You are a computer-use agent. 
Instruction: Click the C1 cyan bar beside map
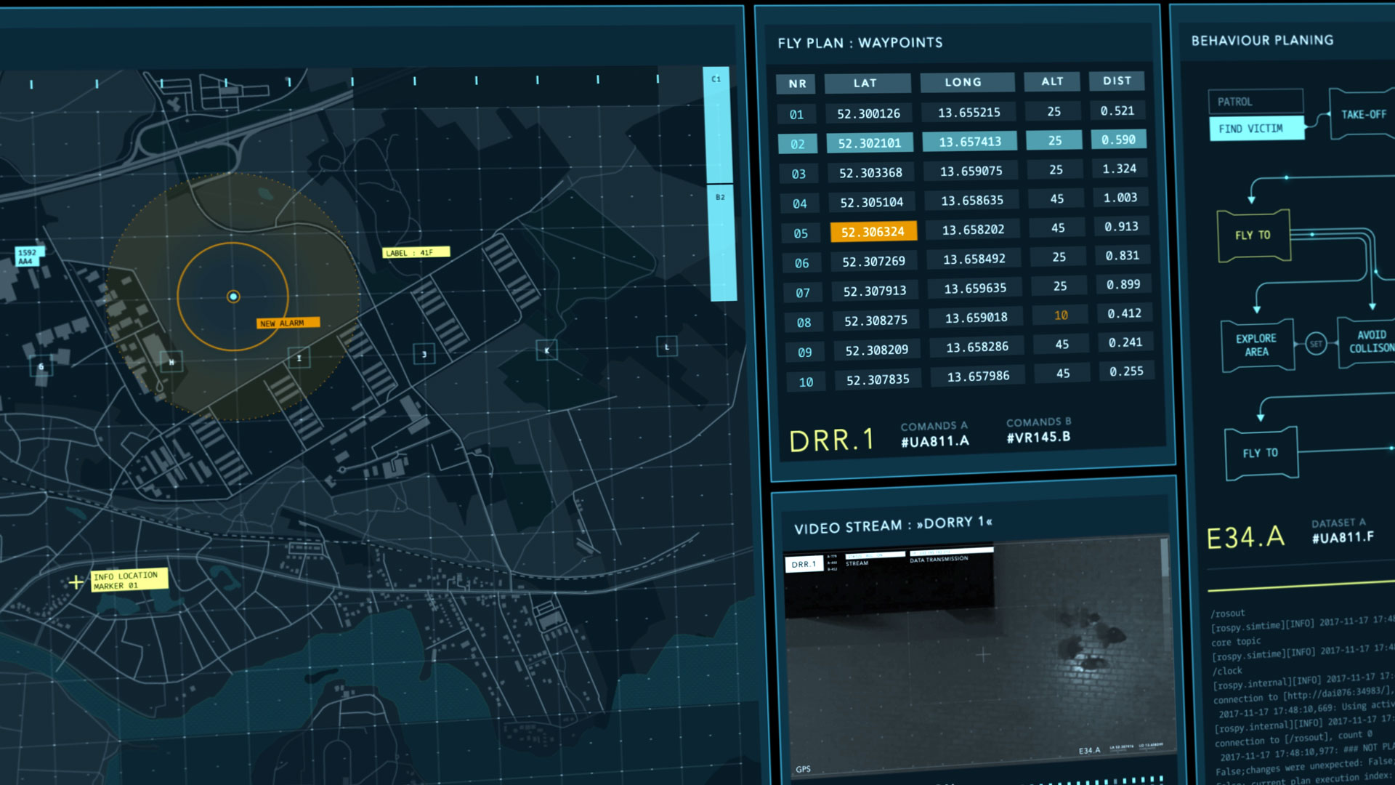point(719,125)
